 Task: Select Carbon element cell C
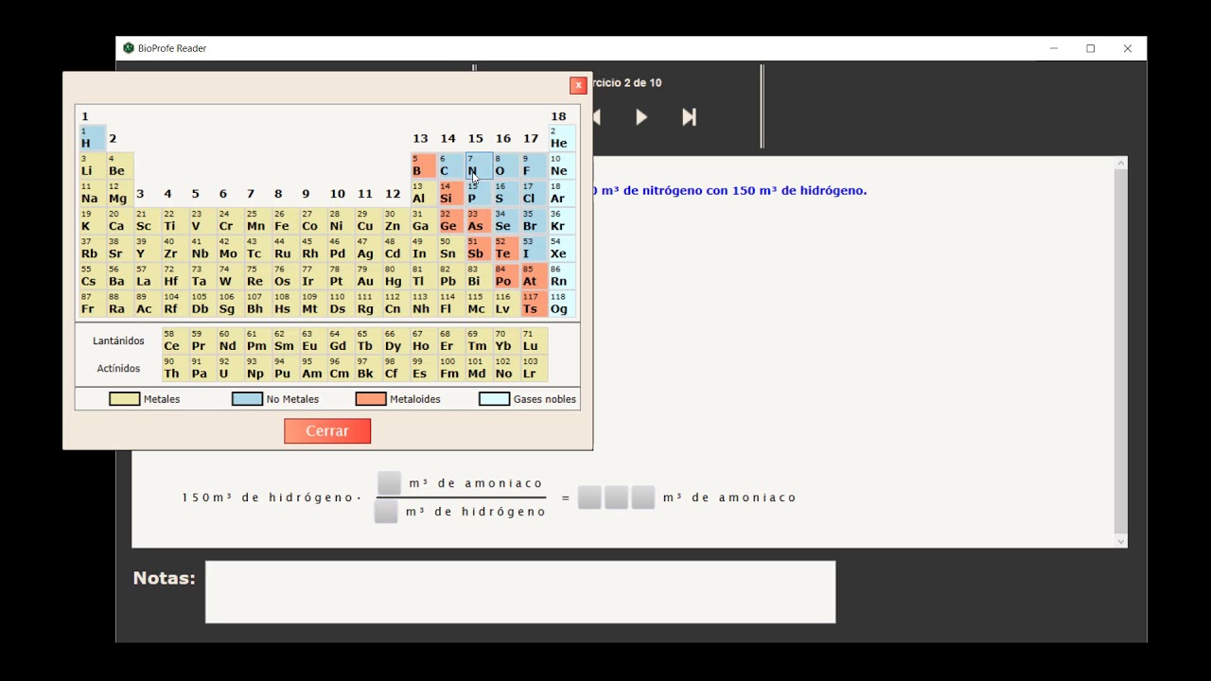(450, 166)
